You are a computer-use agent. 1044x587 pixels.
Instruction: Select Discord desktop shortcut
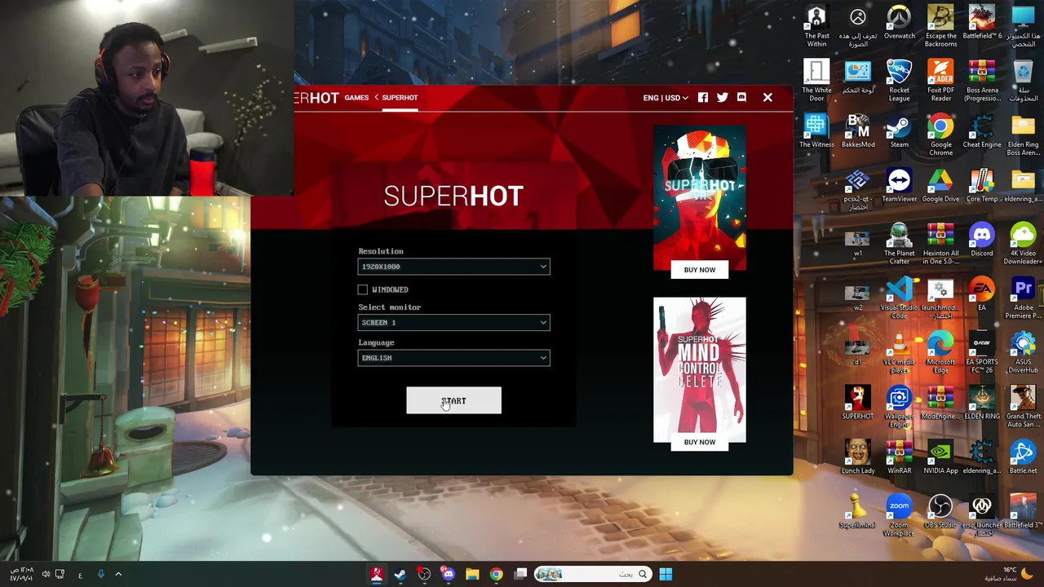[x=982, y=240]
